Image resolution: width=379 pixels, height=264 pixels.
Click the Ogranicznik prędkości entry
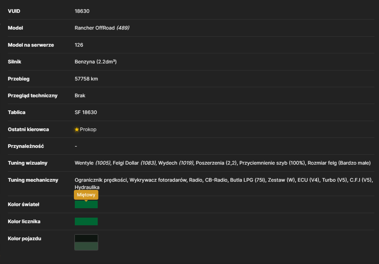(x=101, y=180)
